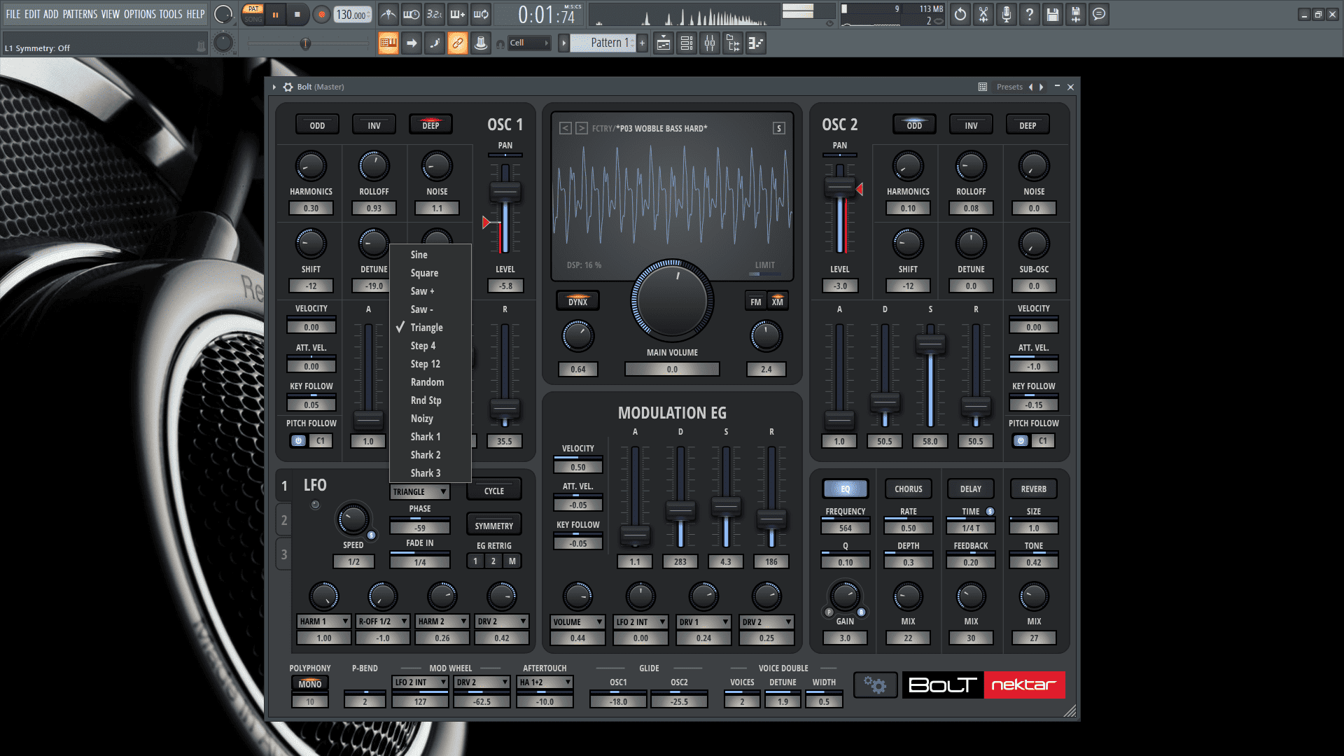The height and width of the screenshot is (756, 1344).
Task: Open the OPTIONS menu
Action: pos(139,14)
